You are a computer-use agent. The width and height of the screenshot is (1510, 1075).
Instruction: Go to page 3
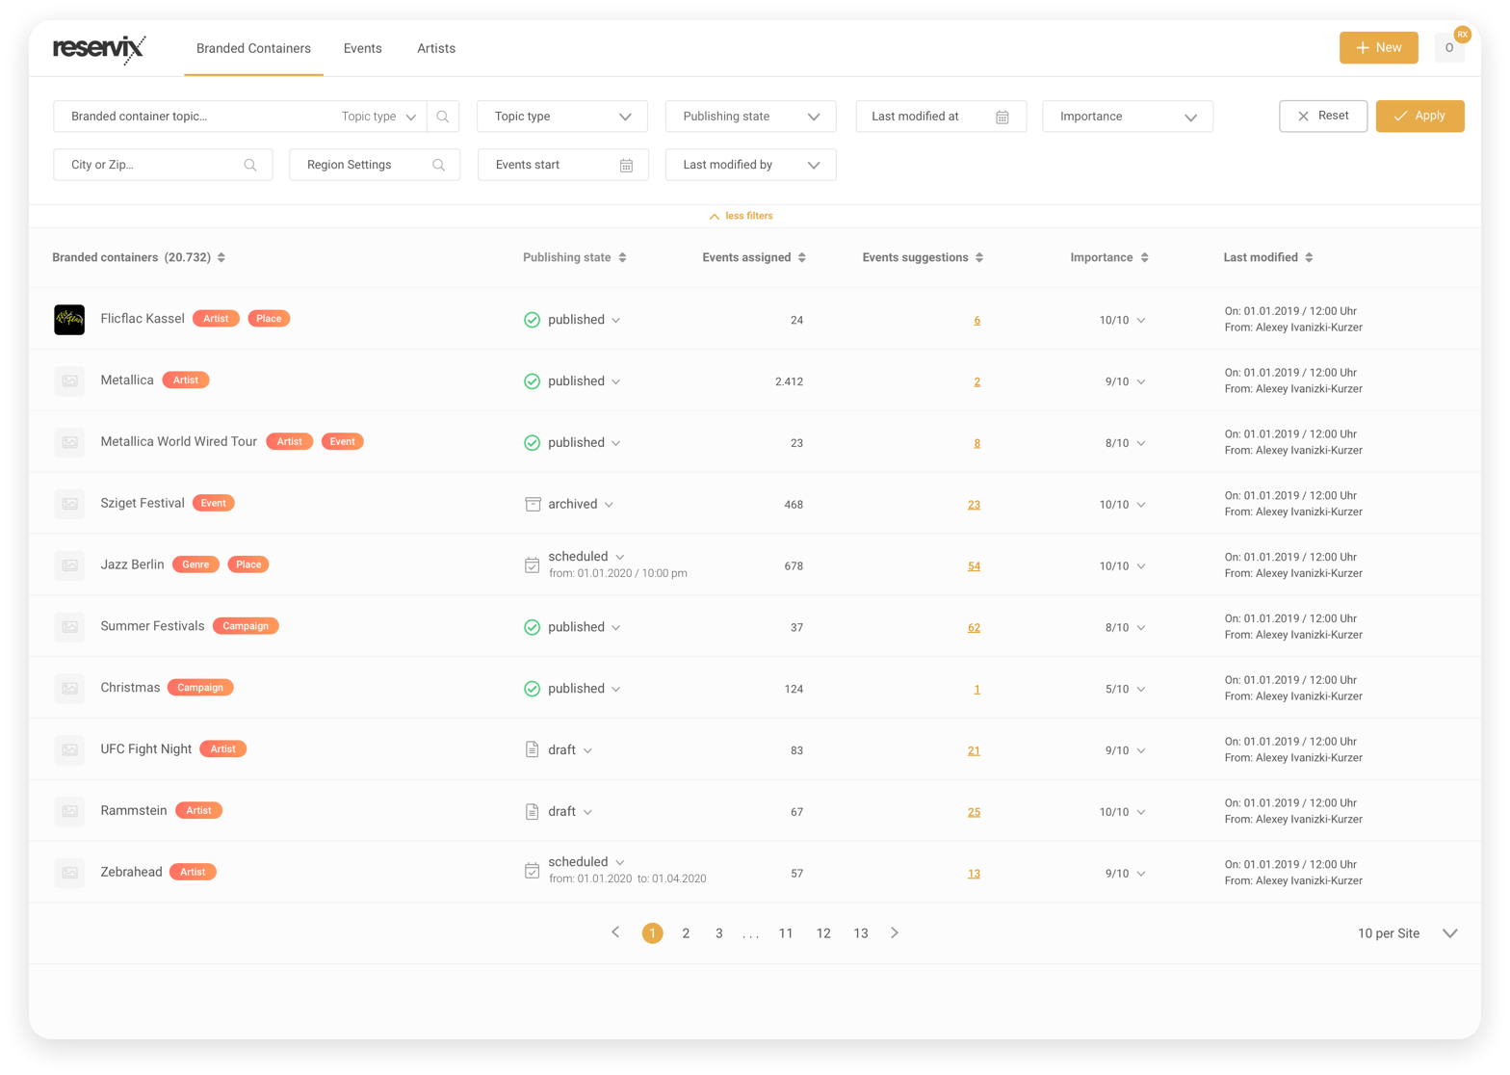click(719, 933)
